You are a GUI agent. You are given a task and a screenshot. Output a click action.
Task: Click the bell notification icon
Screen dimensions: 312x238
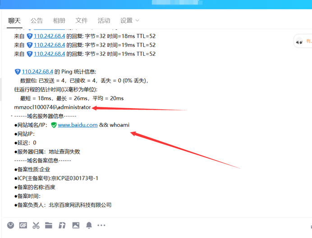[x=89, y=225]
